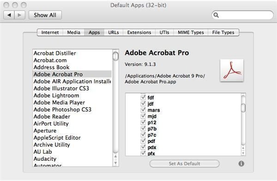Click the extensions list scroll down arrow

(x=243, y=153)
